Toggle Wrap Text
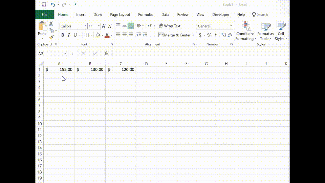 click(170, 26)
